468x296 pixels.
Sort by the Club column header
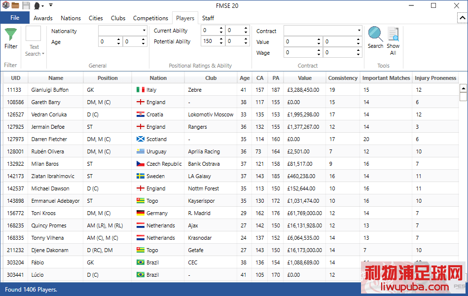pos(211,78)
